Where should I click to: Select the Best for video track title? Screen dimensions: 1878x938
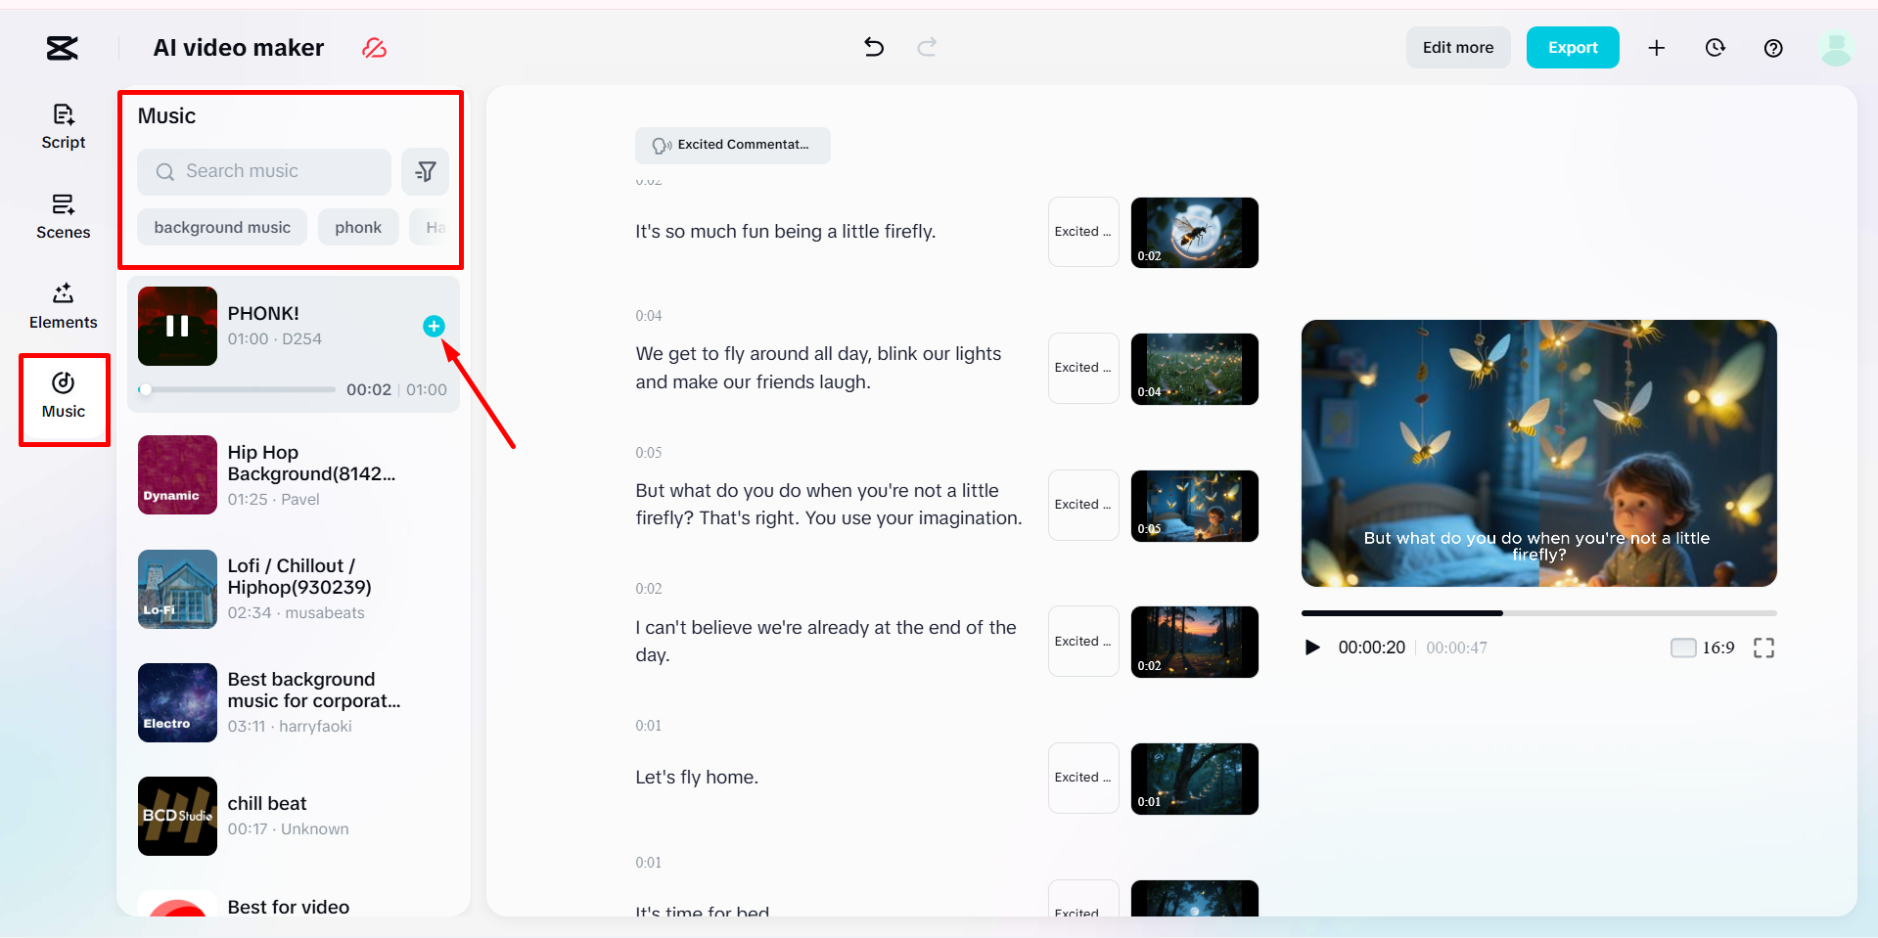(x=289, y=907)
